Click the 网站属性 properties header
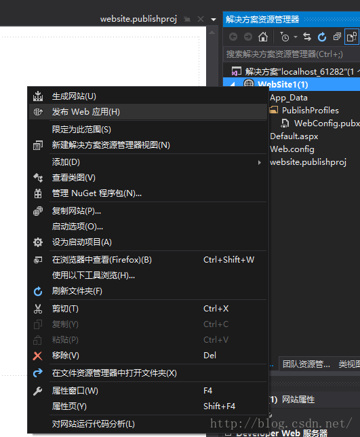360x437 pixels. click(298, 400)
